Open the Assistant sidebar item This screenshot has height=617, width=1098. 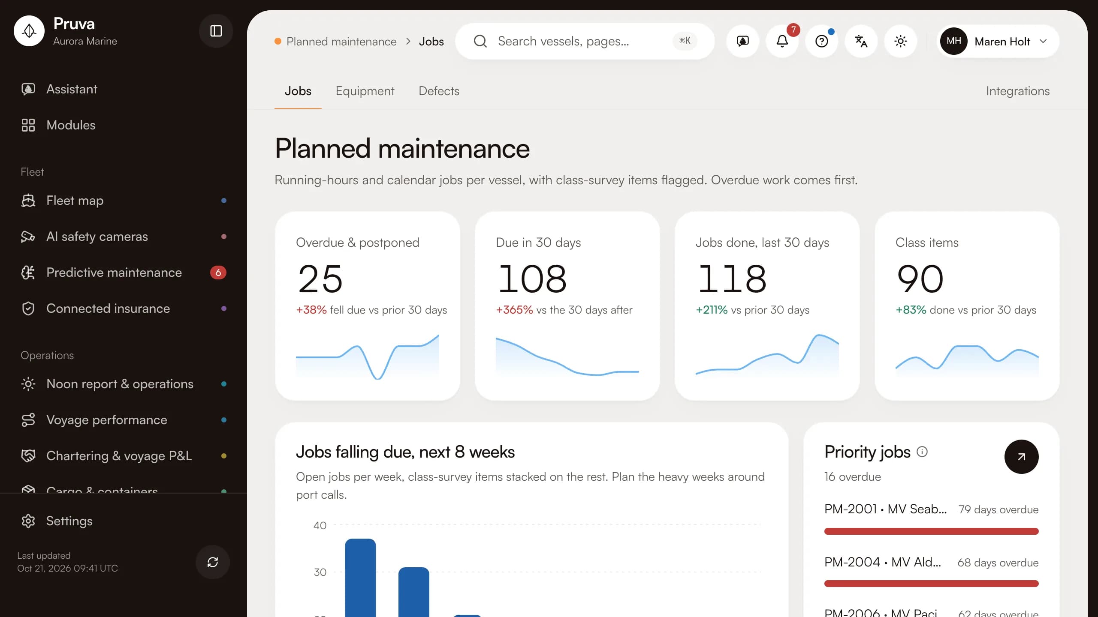pos(124,89)
